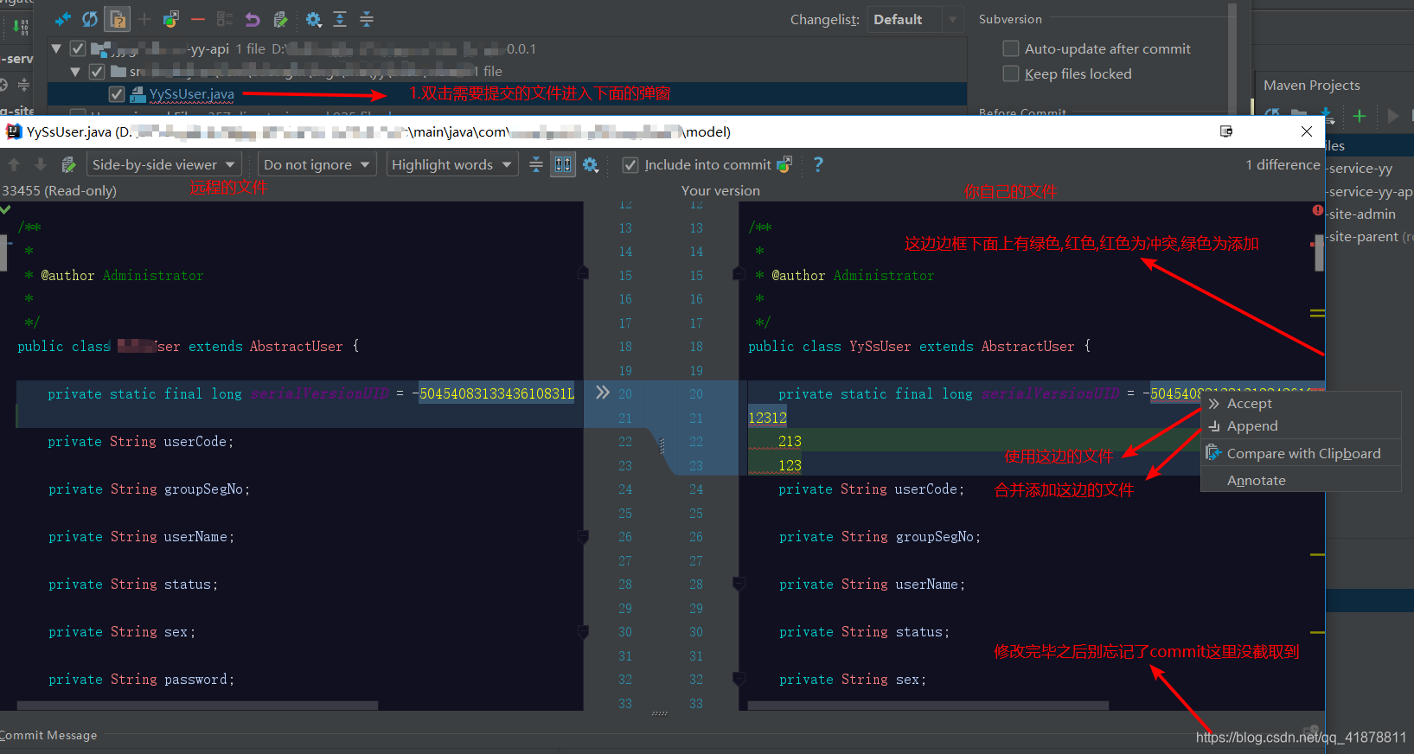Open the gear settings icon in commit toolbar
The height and width of the screenshot is (754, 1414).
click(313, 19)
